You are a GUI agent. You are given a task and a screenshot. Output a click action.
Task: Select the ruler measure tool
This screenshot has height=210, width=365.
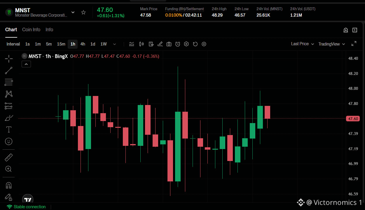pos(9,157)
